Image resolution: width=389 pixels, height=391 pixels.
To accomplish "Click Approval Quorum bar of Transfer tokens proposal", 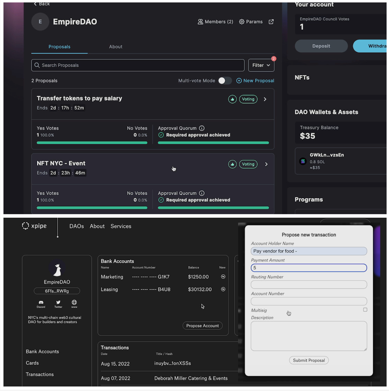I will [x=213, y=142].
